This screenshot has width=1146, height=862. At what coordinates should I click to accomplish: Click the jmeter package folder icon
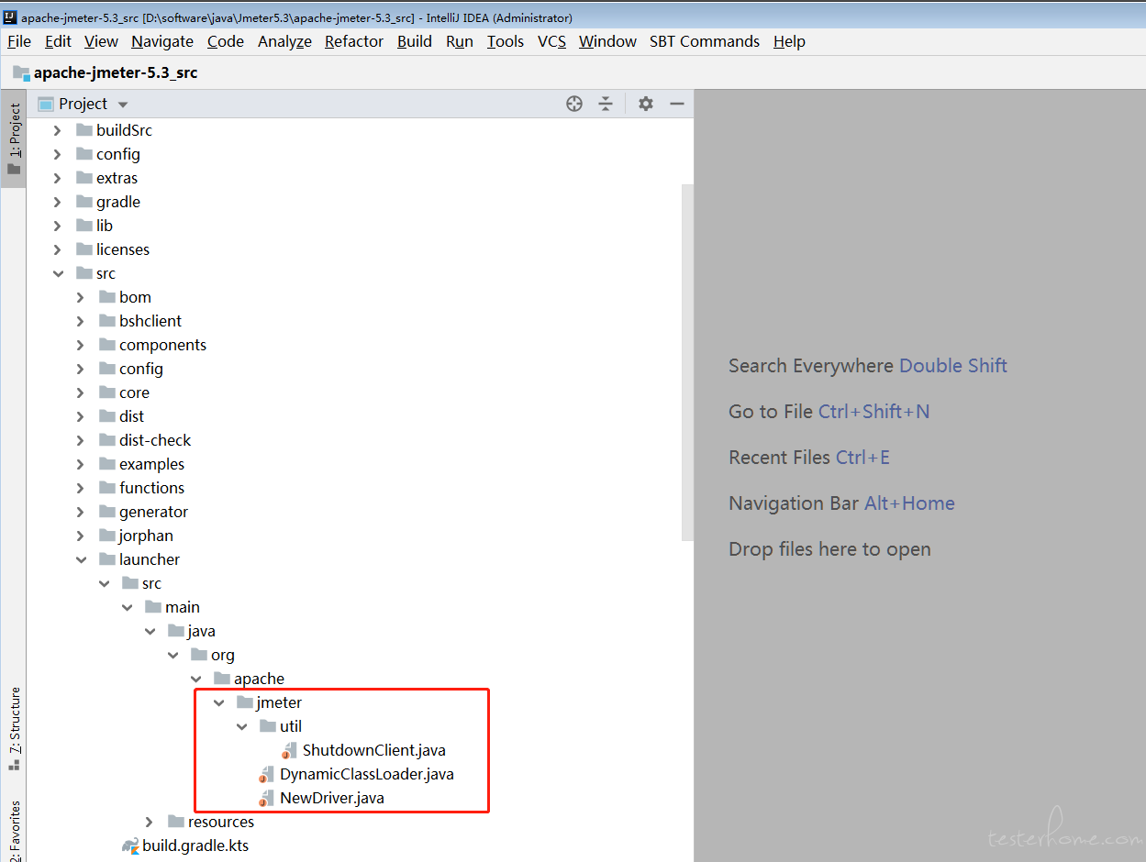tap(244, 702)
